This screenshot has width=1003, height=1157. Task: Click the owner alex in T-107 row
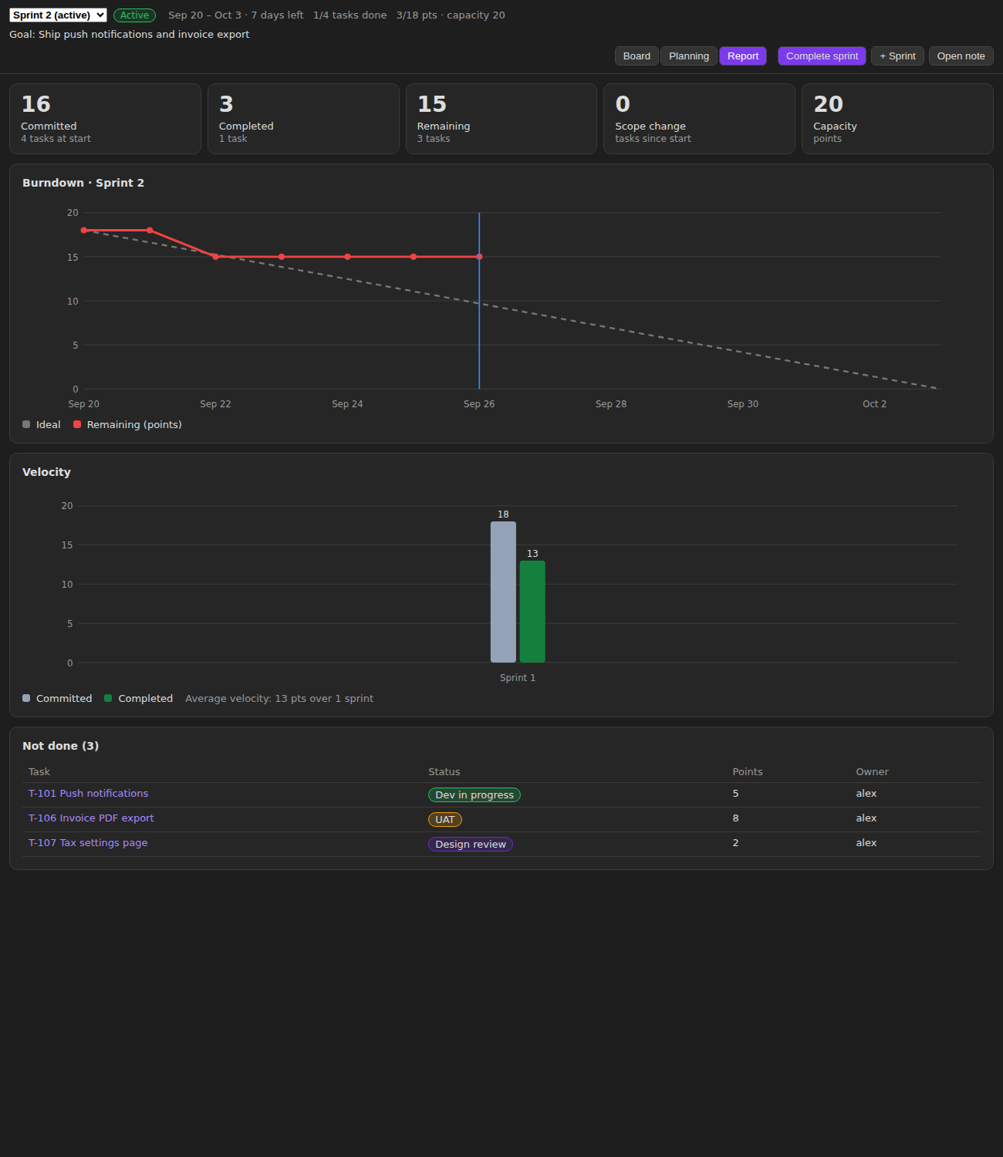[866, 843]
